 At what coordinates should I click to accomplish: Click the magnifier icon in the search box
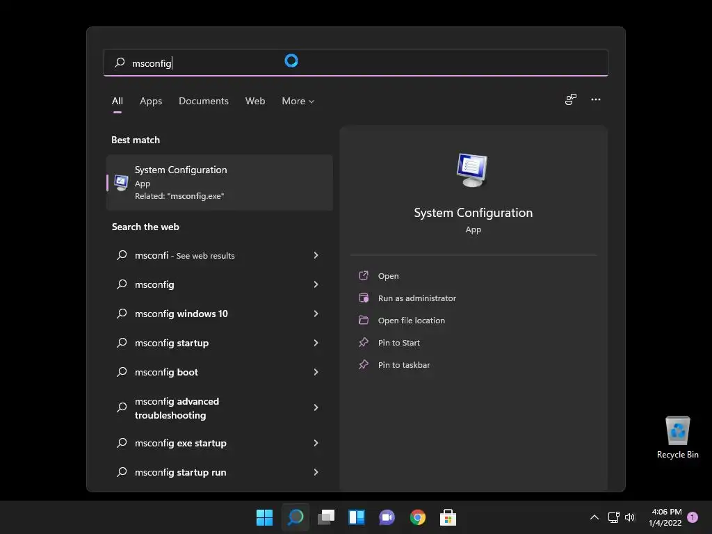tap(120, 63)
